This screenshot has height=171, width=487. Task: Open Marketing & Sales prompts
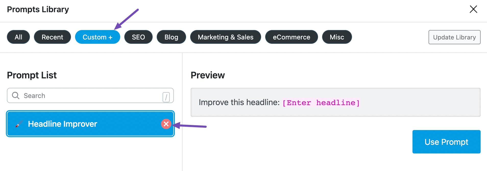[x=226, y=37]
